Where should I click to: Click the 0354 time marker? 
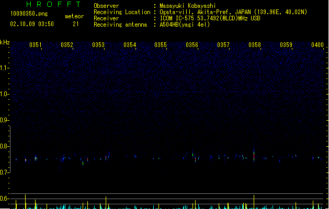pyautogui.click(x=130, y=45)
